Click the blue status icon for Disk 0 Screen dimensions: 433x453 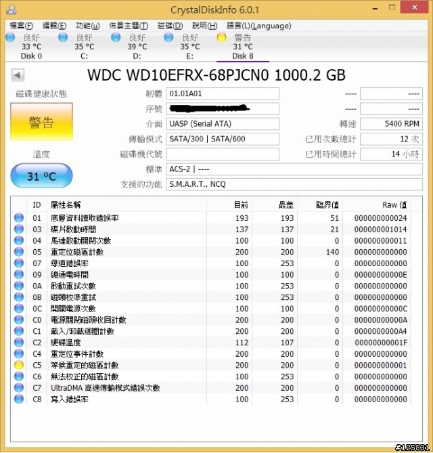(10, 37)
